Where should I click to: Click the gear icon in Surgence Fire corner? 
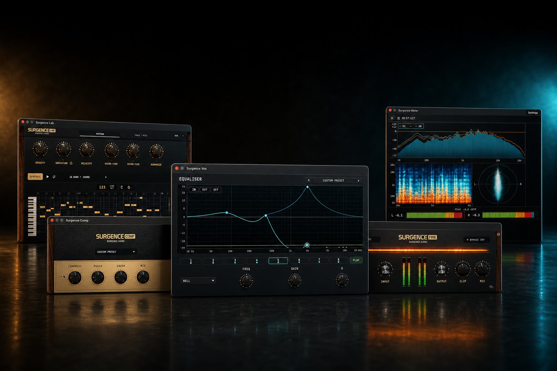(x=498, y=234)
